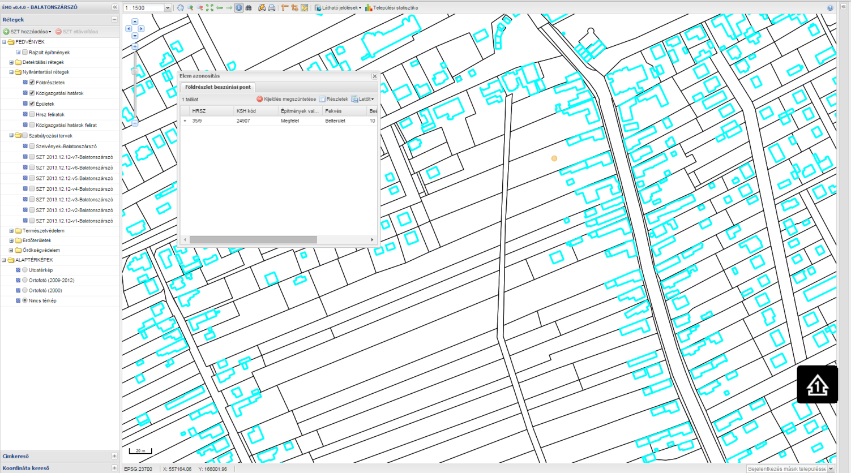The width and height of the screenshot is (851, 473).
Task: Uncheck the Épületek layer
Action: pos(32,104)
